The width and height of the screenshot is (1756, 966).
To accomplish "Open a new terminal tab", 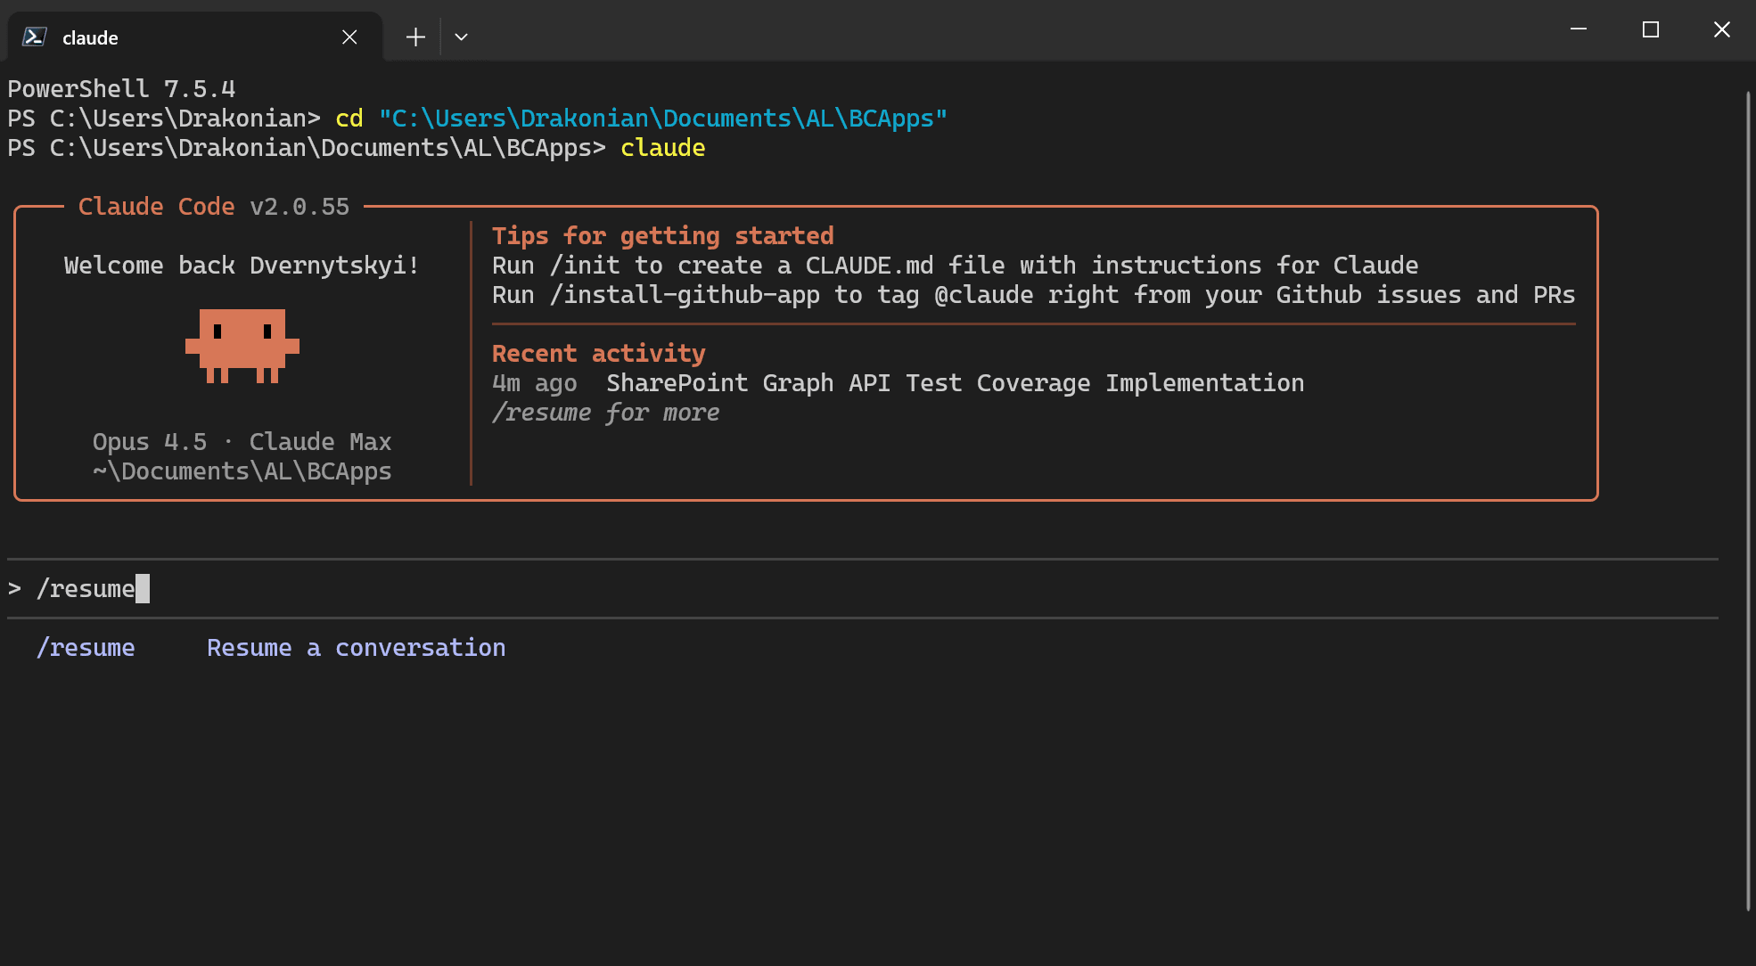I will (415, 37).
